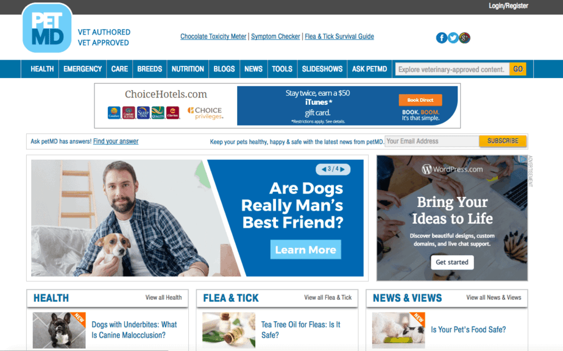Click Login/Register in top bar
The width and height of the screenshot is (563, 351).
508,5
